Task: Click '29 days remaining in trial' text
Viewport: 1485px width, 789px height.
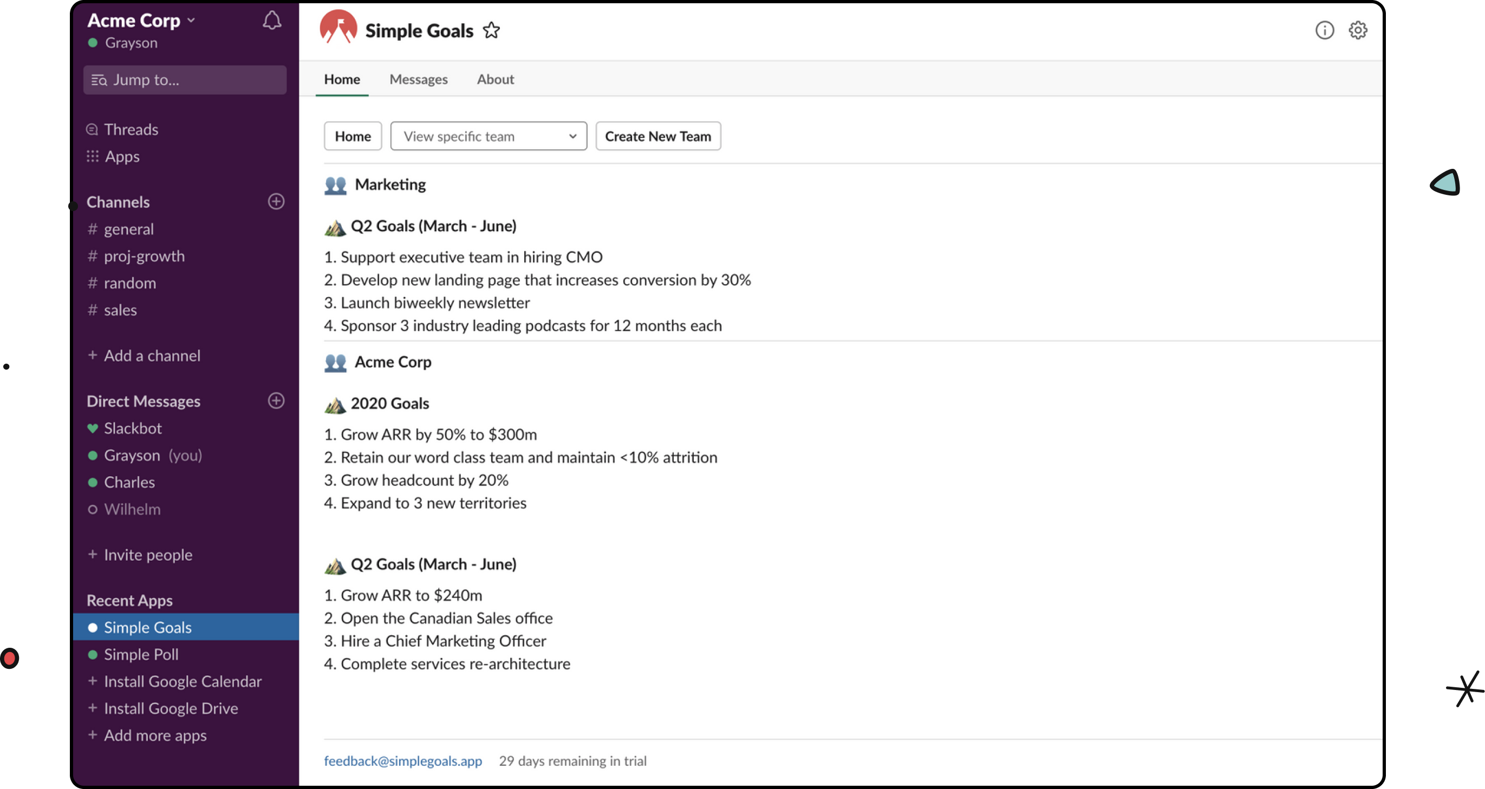Action: click(572, 761)
